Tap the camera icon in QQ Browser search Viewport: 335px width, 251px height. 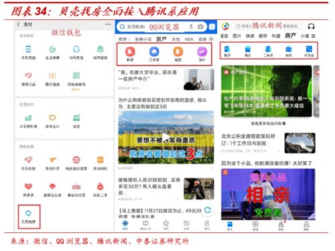[x=200, y=27]
